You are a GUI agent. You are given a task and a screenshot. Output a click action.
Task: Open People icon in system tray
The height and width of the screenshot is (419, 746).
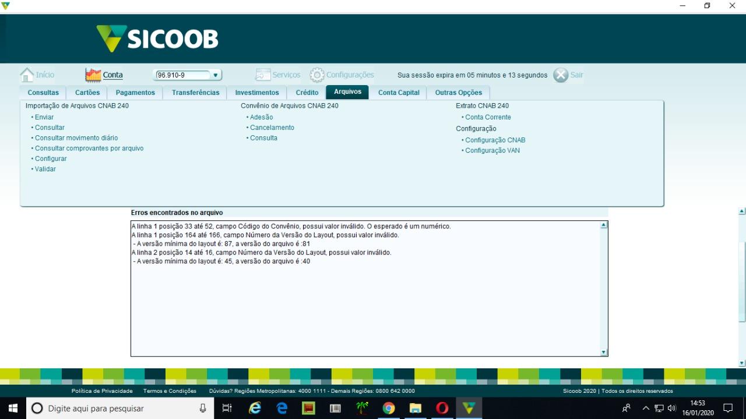coord(627,408)
